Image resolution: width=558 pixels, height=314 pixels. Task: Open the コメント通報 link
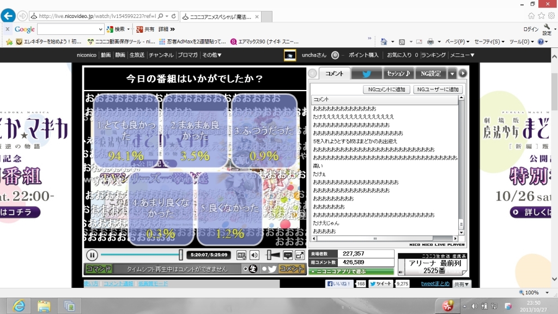tap(118, 283)
